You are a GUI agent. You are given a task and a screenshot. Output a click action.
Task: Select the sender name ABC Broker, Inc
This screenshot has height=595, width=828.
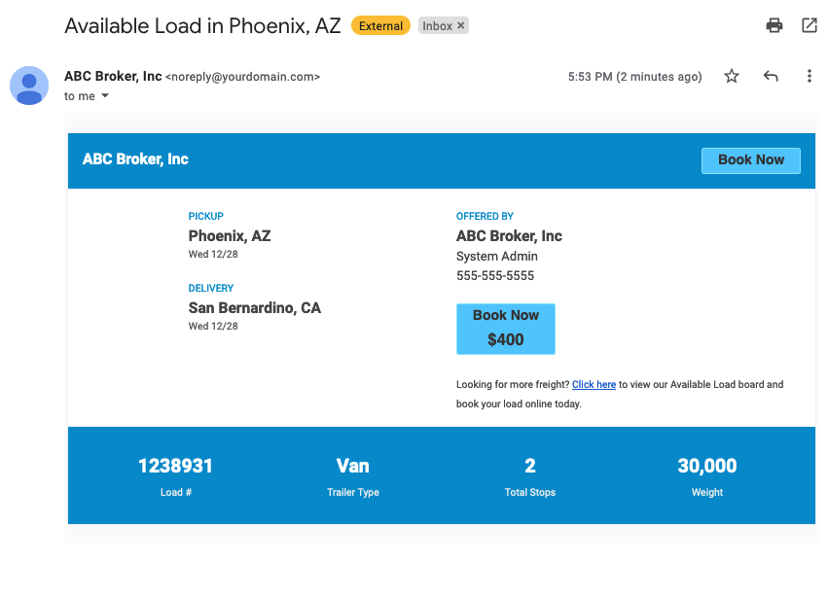tap(113, 77)
